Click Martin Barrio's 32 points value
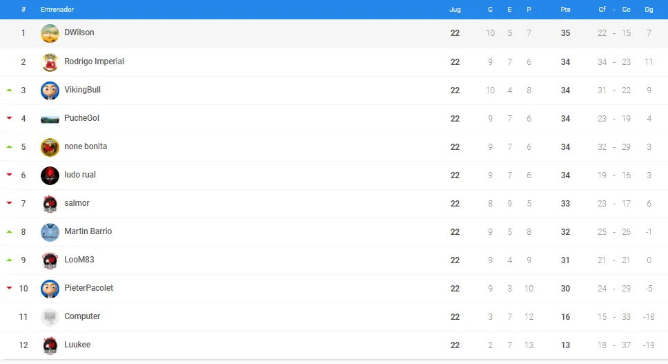Screen dimensions: 668x364 click(x=565, y=232)
